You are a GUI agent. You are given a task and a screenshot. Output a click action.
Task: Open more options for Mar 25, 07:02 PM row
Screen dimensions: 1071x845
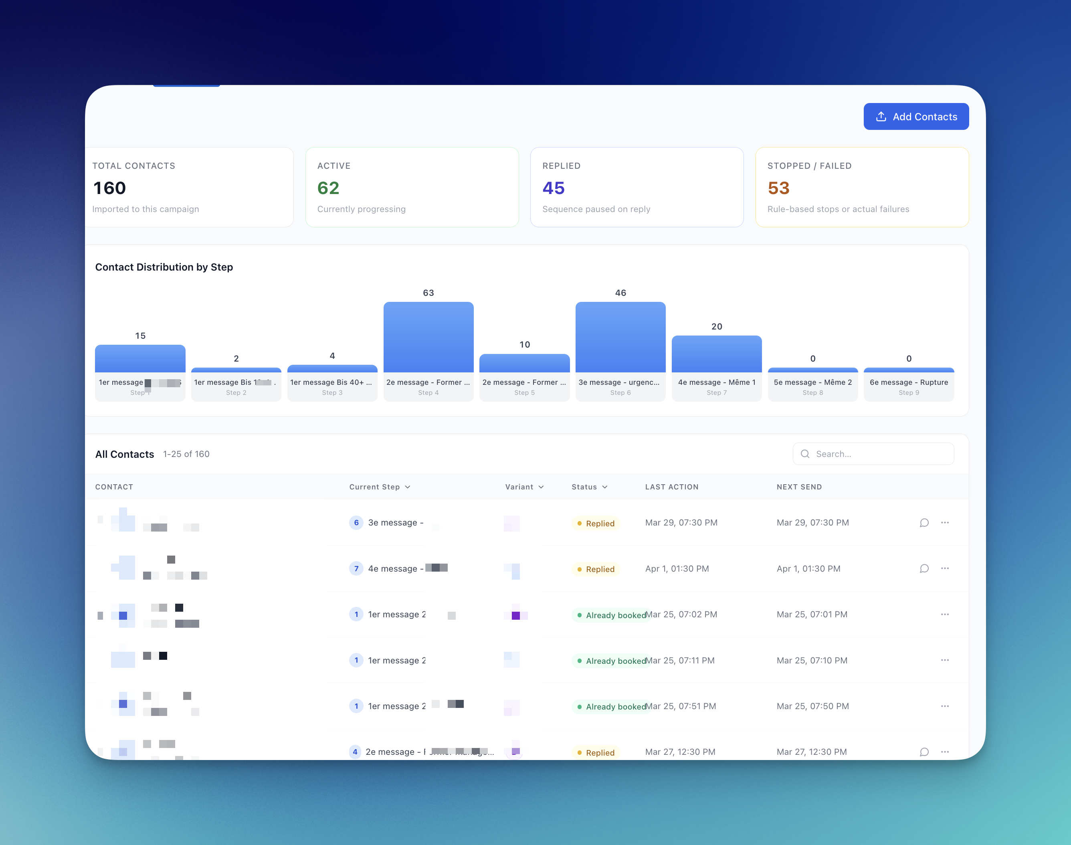coord(944,615)
